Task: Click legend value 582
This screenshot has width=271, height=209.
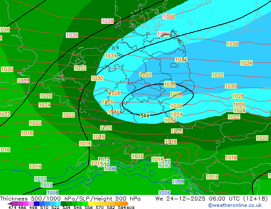Action: [111, 207]
